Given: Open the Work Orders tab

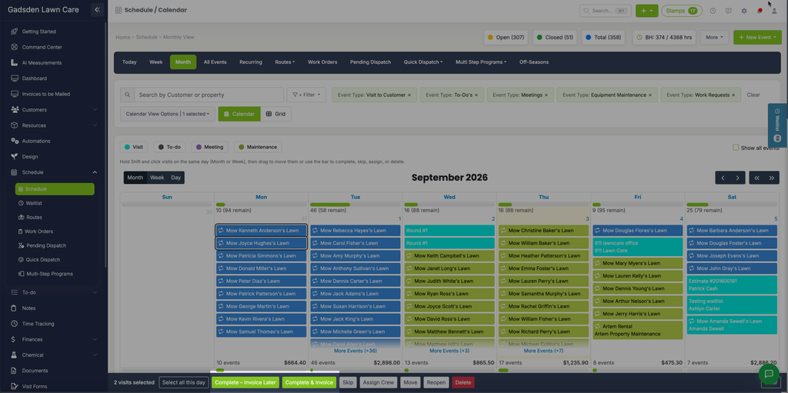Looking at the screenshot, I should tap(322, 62).
